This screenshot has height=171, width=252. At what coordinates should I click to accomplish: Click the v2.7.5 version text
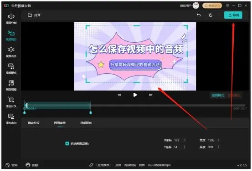(x=242, y=165)
